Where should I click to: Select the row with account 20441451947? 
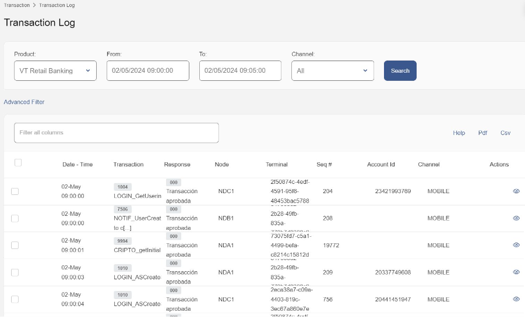15,299
